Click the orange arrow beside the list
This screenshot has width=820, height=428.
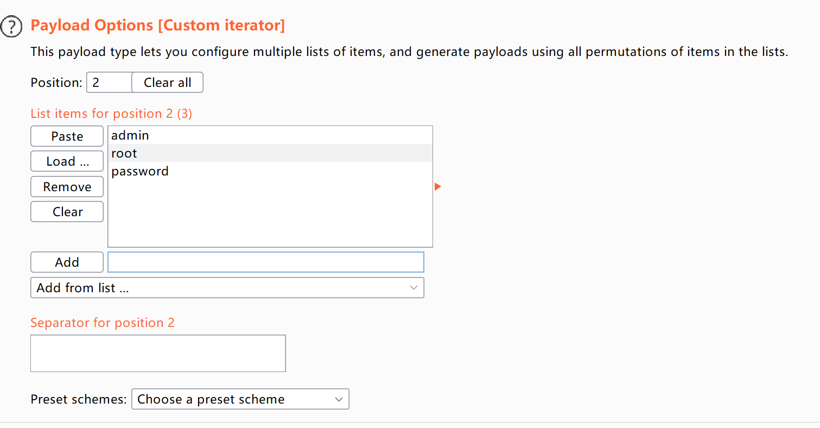(437, 187)
